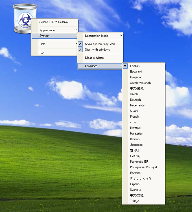Click the Language menu entry
This screenshot has height=212, width=192.
click(100, 66)
